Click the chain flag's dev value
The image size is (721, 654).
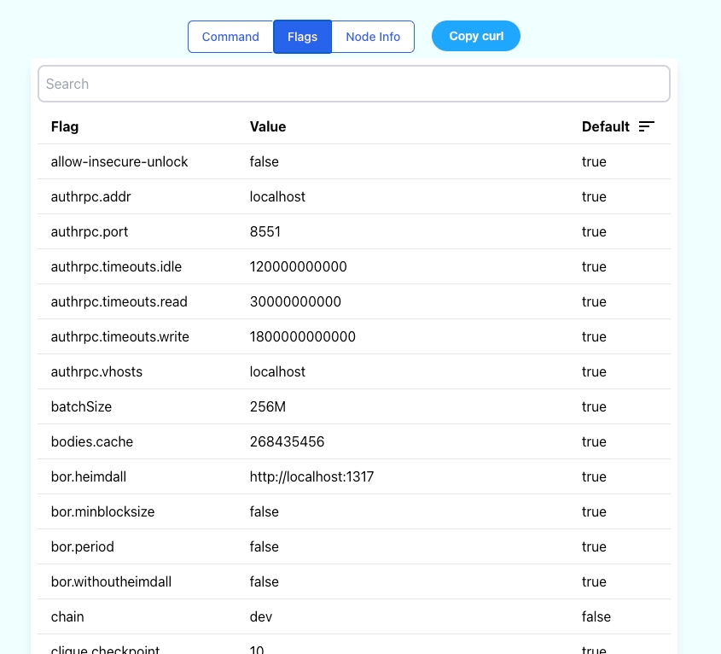coord(261,616)
